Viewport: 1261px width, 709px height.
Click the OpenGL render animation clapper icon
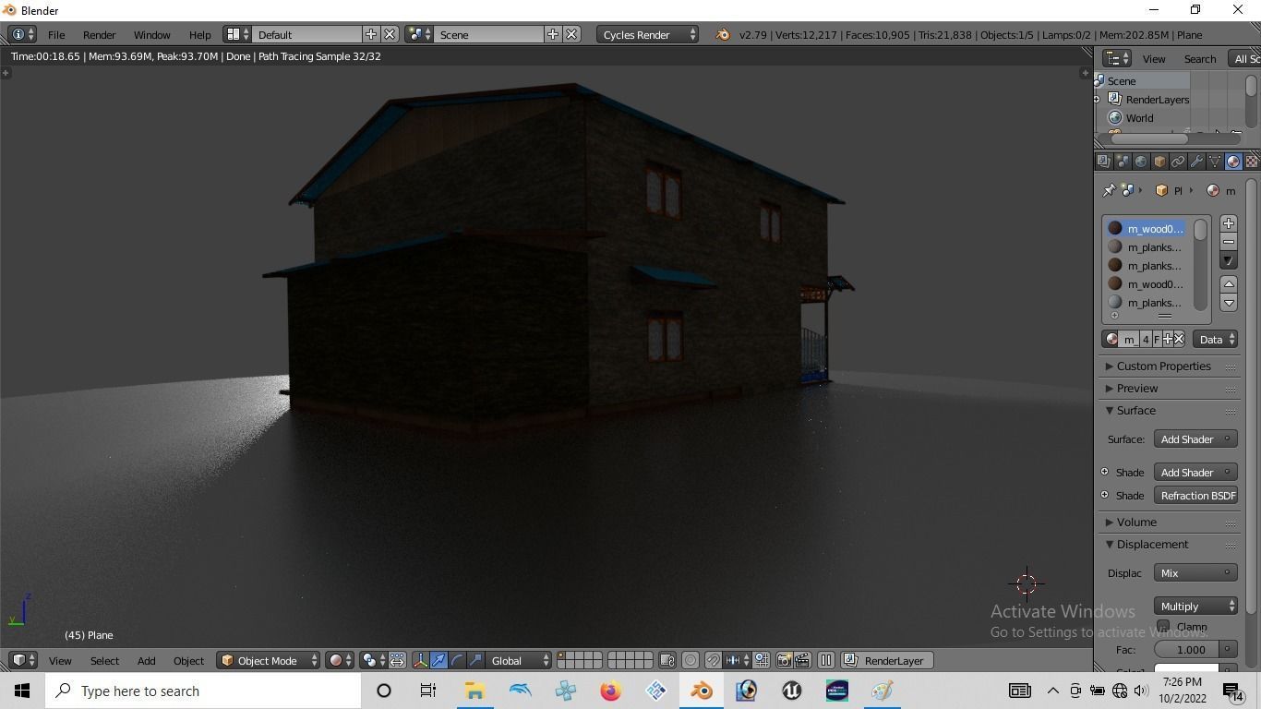802,661
